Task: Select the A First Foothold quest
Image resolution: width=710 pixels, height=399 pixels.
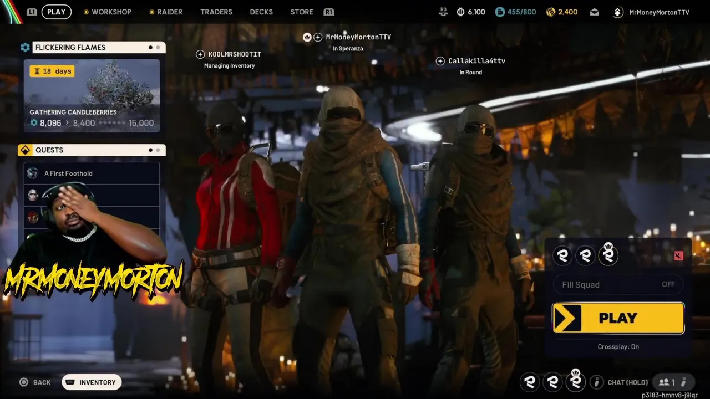Action: click(92, 173)
